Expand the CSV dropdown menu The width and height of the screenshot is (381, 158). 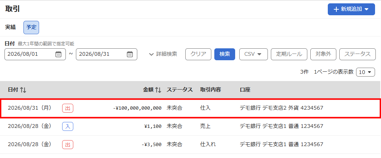[x=253, y=54]
